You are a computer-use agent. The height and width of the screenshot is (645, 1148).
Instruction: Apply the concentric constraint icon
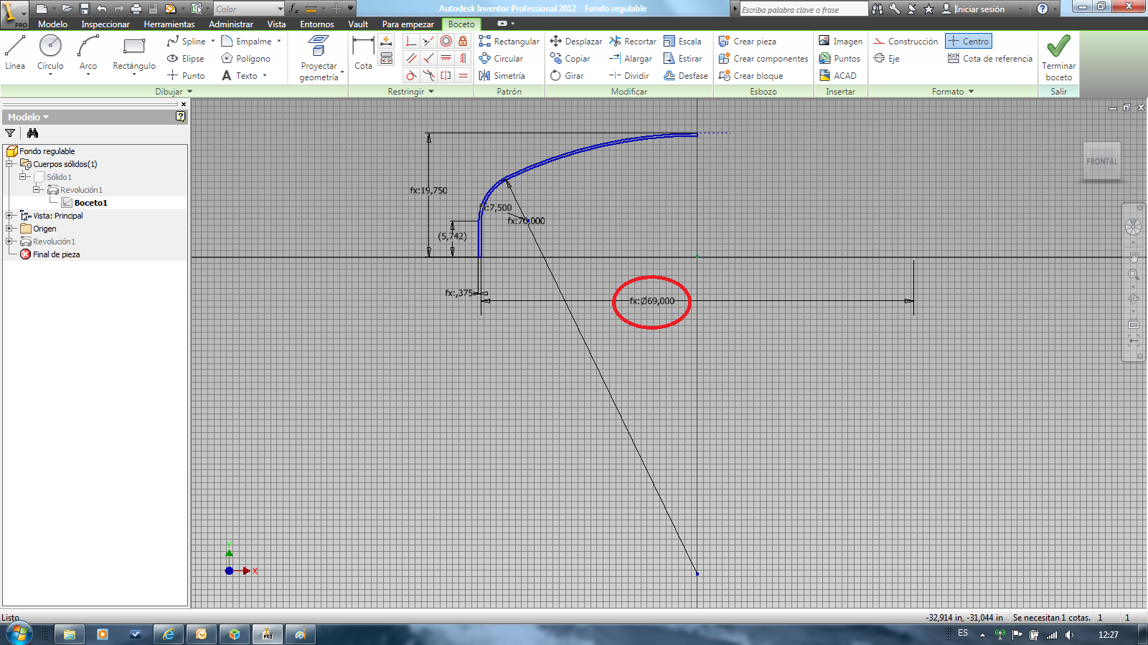(x=446, y=42)
